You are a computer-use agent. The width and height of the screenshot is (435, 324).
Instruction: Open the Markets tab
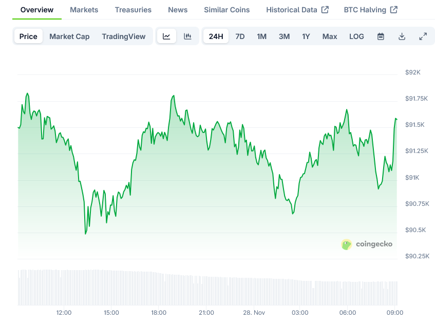pos(84,10)
